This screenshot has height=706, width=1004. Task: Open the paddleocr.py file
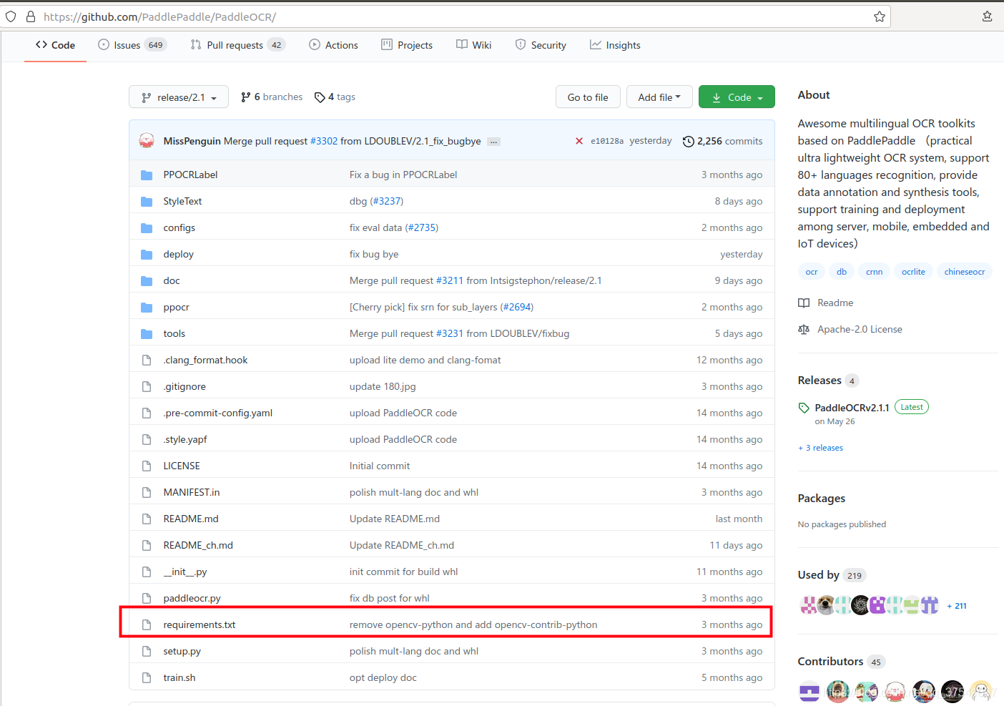point(192,598)
